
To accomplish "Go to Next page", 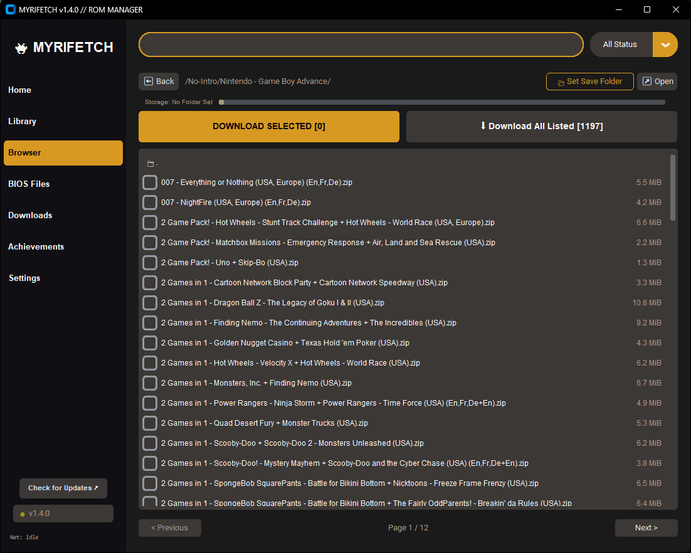I will click(x=646, y=528).
